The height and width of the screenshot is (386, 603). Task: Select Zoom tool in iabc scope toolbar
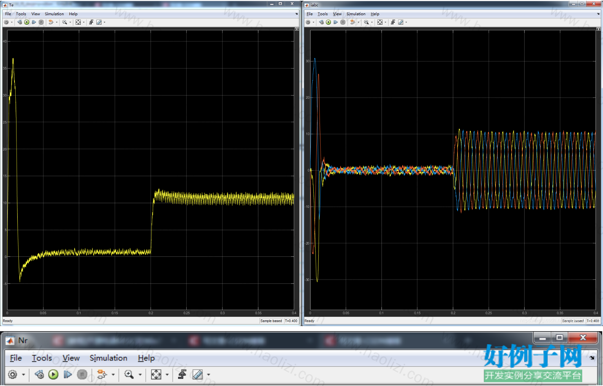[x=366, y=22]
